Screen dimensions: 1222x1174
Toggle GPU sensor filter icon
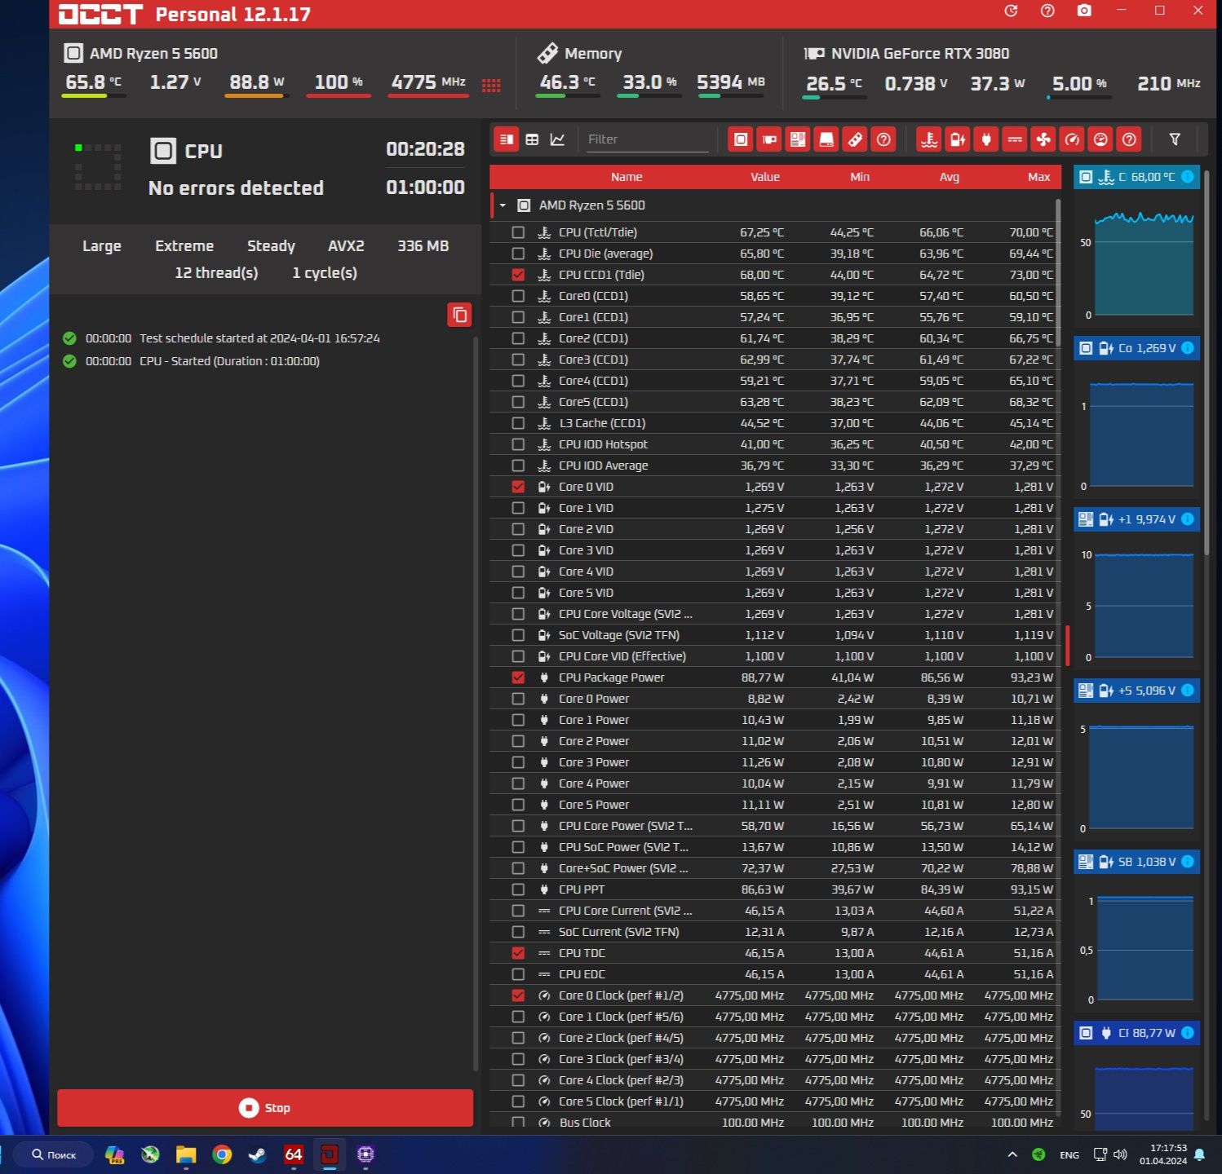[769, 139]
